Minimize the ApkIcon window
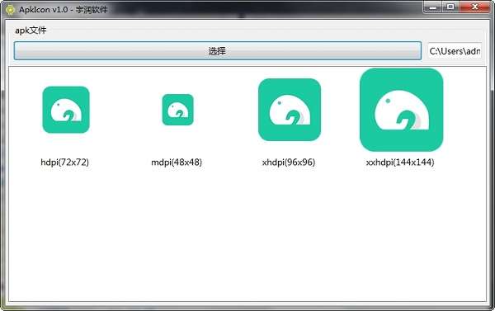 pos(433,7)
